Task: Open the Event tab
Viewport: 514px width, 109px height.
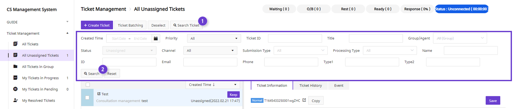Action: click(339, 86)
